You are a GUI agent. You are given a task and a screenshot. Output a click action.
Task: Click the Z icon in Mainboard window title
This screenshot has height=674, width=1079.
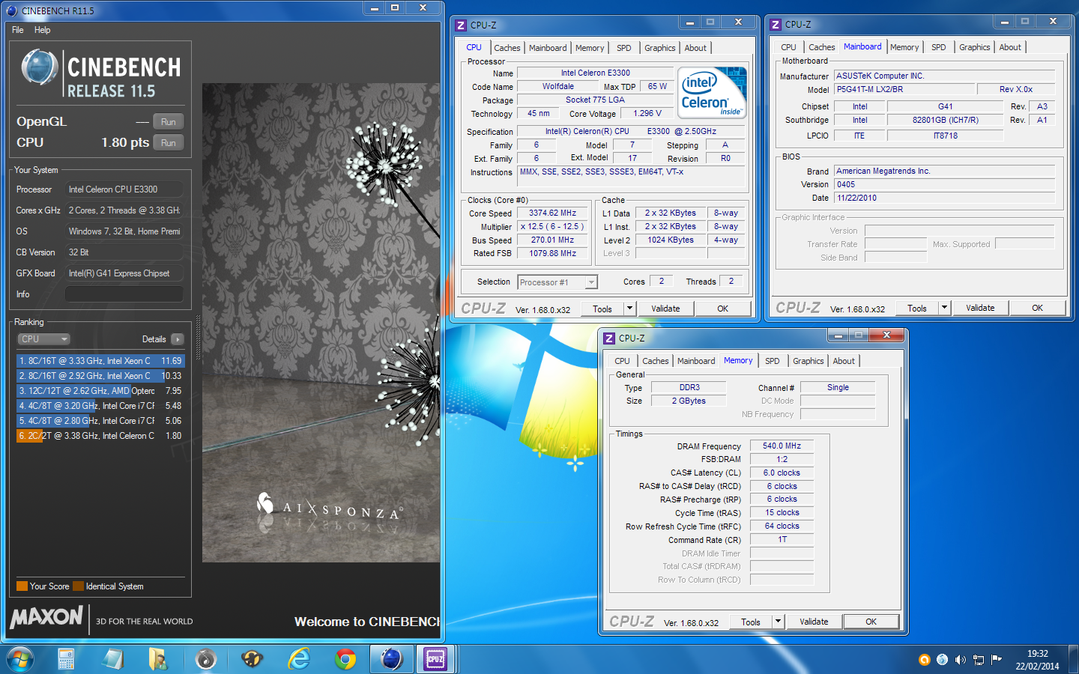tap(776, 25)
